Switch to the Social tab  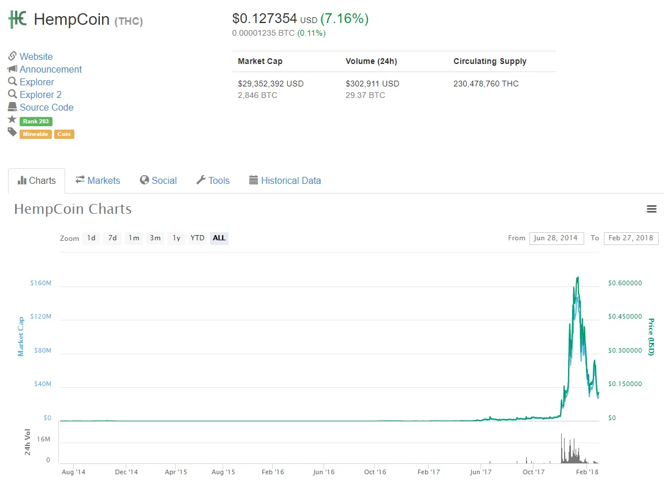pos(158,181)
